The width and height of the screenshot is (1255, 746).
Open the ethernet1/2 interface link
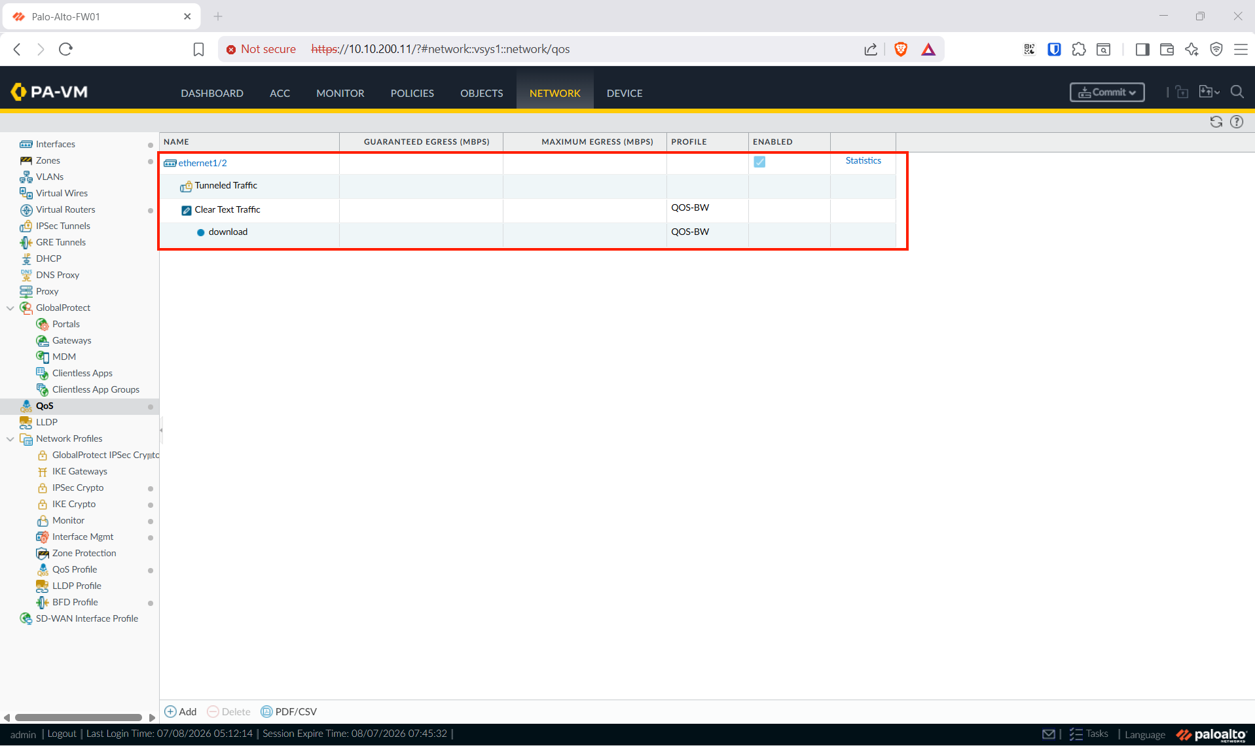202,163
